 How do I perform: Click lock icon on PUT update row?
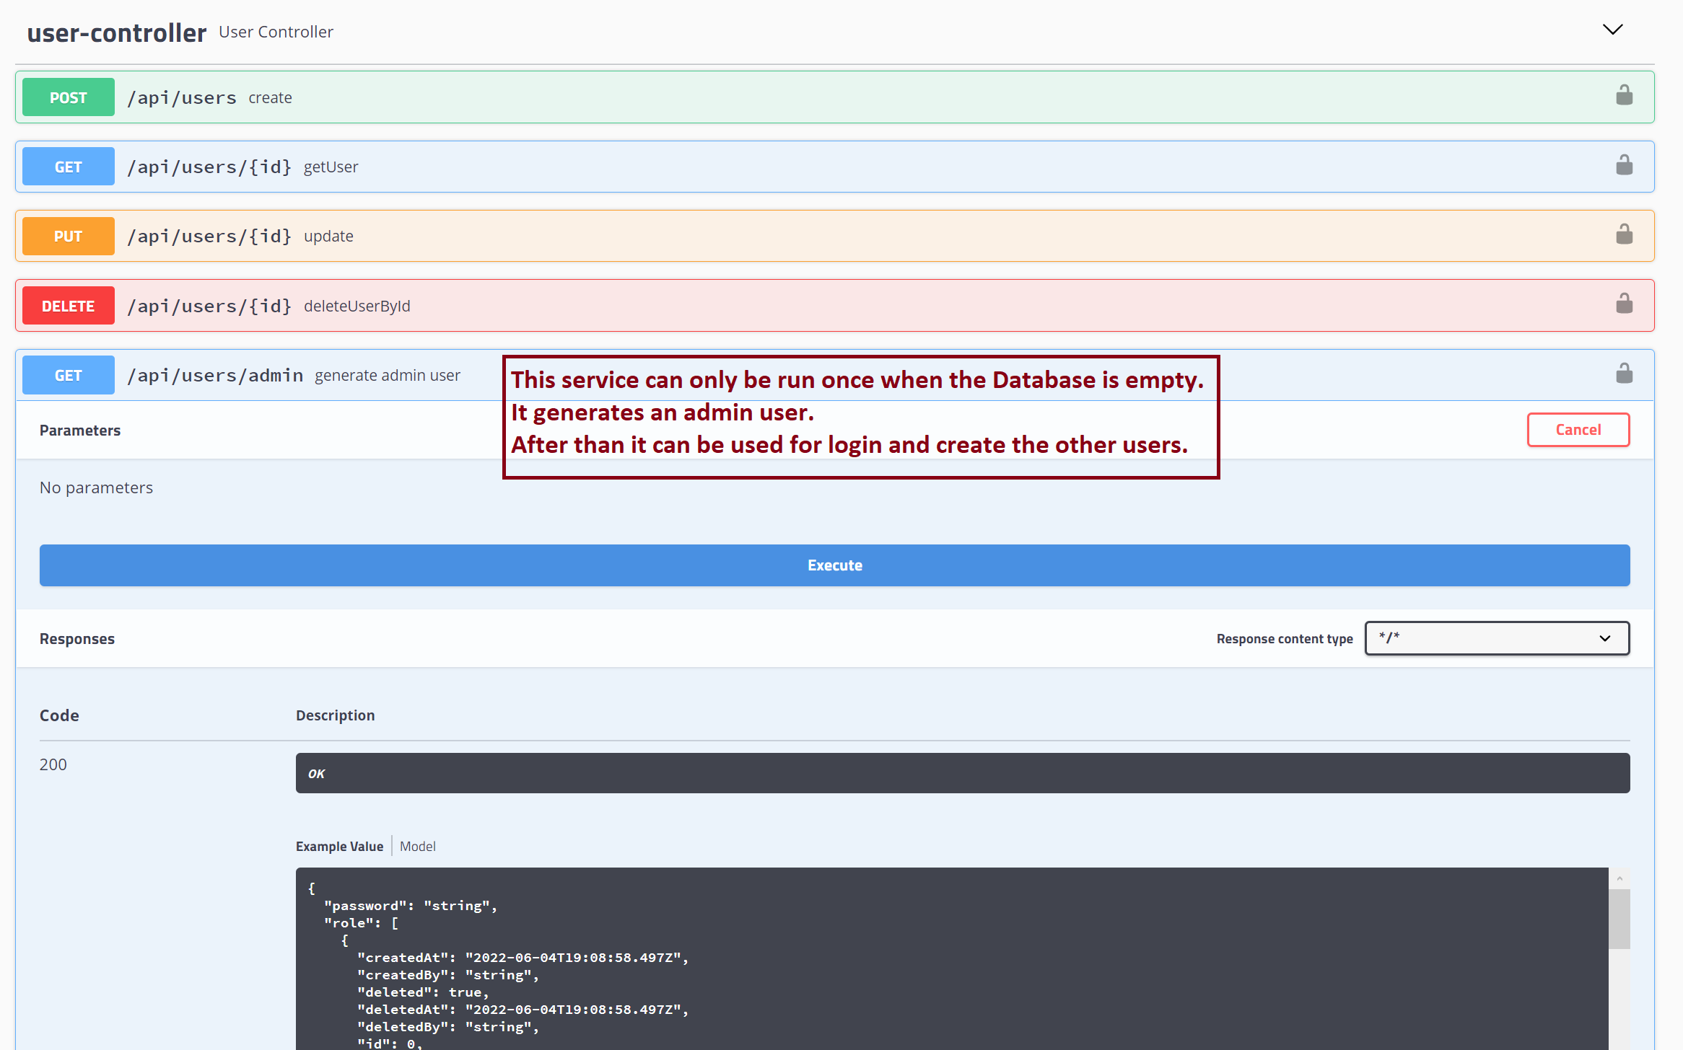(x=1624, y=234)
